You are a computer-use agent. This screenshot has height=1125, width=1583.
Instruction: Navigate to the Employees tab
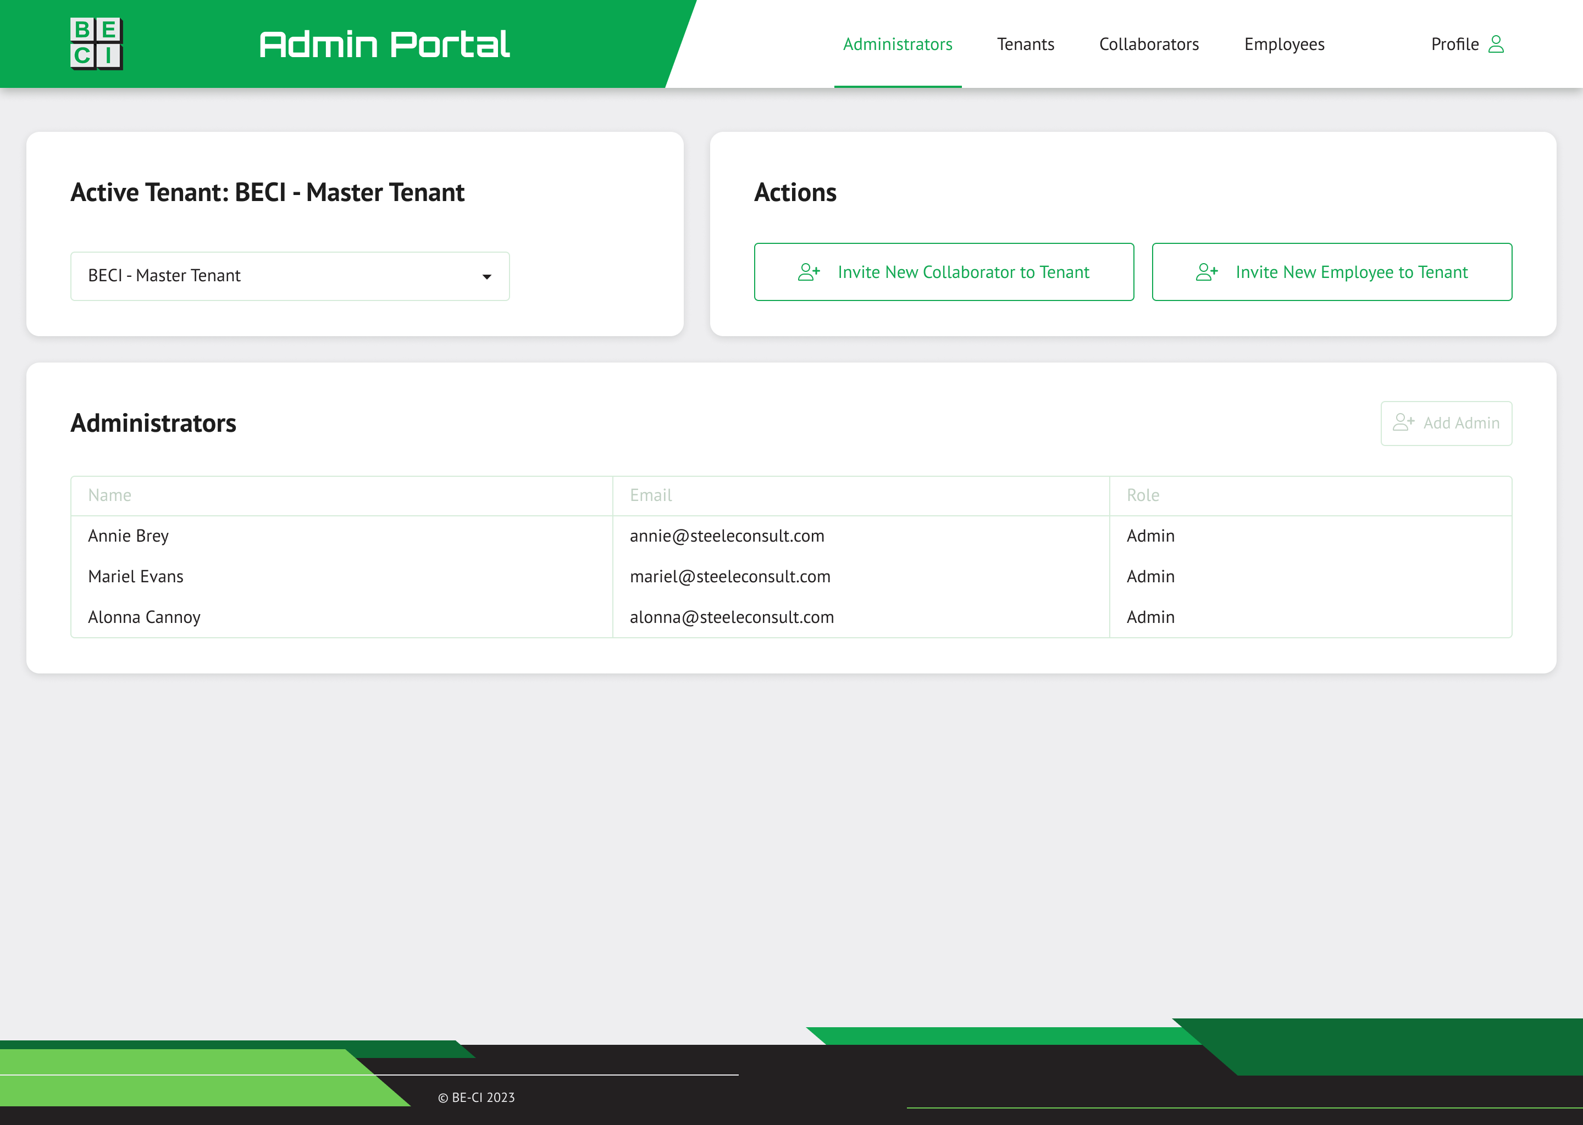[x=1283, y=44]
